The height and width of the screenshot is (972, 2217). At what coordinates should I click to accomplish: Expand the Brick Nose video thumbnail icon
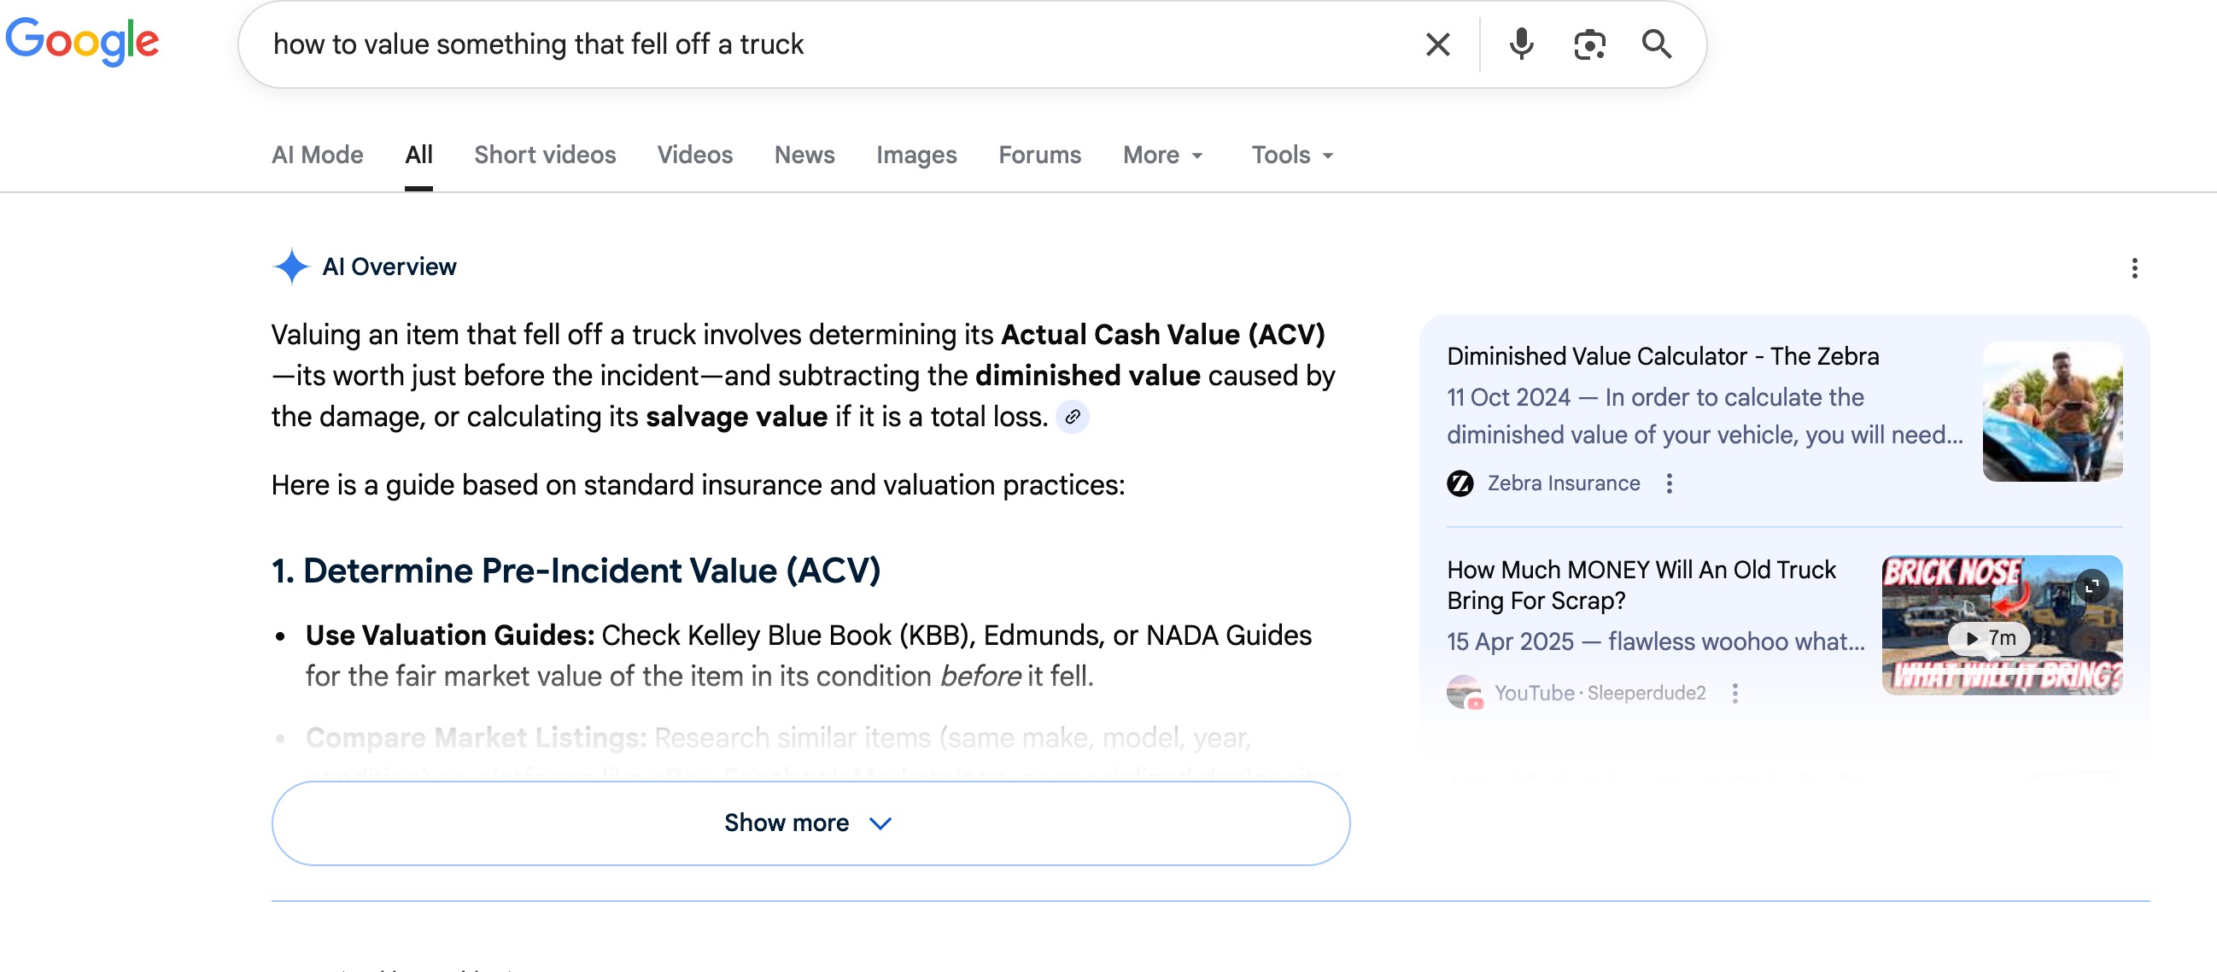click(2091, 586)
